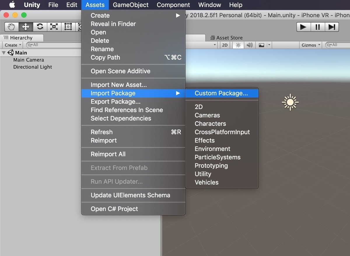Click the Unity logo icon beside Main
The image size is (350, 256).
tap(11, 53)
